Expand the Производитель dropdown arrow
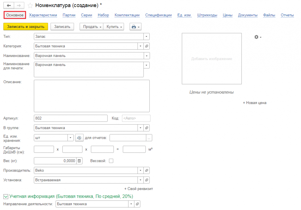This screenshot has width=301, height=210. pyautogui.click(x=141, y=170)
